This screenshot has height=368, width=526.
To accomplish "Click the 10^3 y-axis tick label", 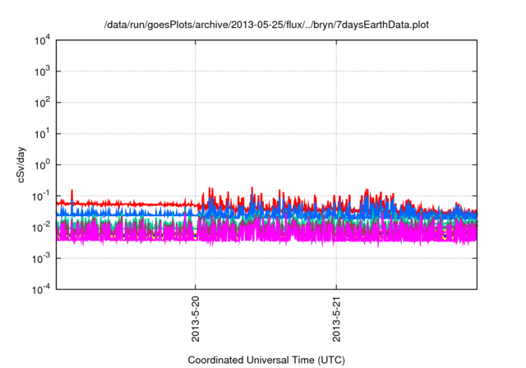I will pos(42,71).
